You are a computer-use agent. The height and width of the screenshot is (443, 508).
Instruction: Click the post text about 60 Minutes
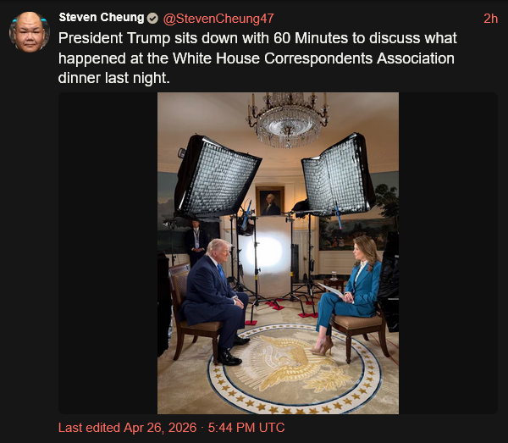(x=257, y=58)
